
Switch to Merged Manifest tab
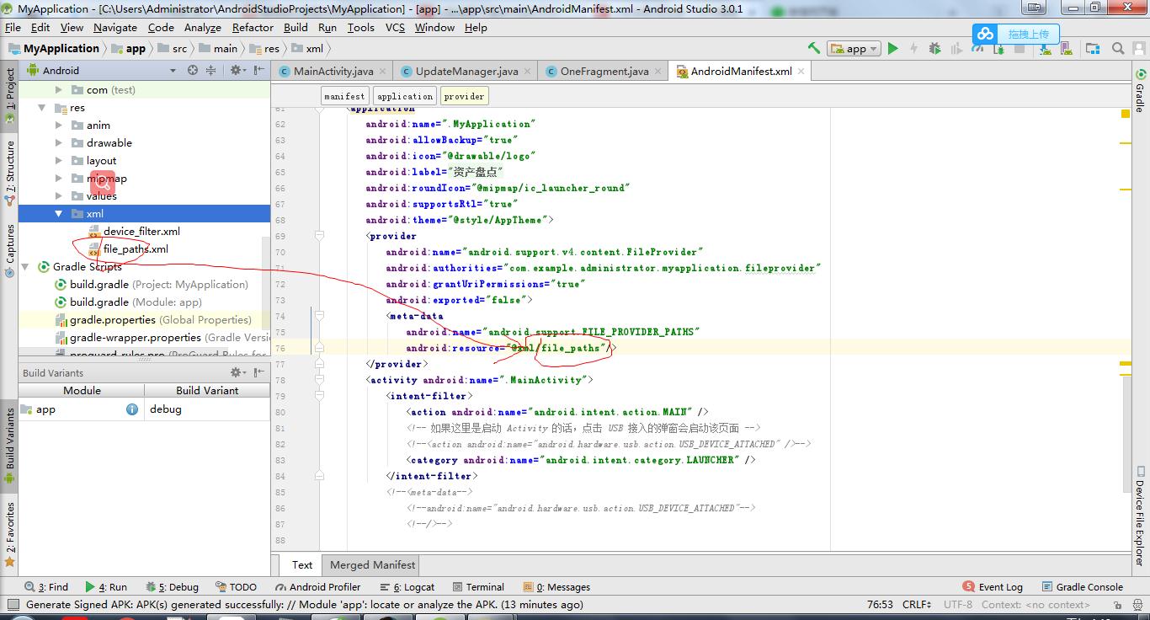click(x=372, y=565)
